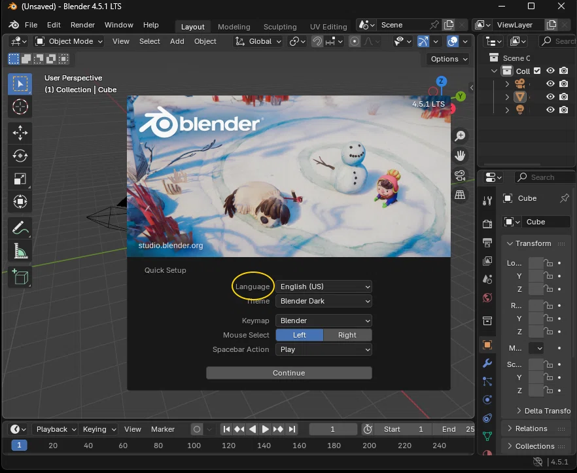This screenshot has width=577, height=473.
Task: Select the Rotate tool
Action: point(20,156)
